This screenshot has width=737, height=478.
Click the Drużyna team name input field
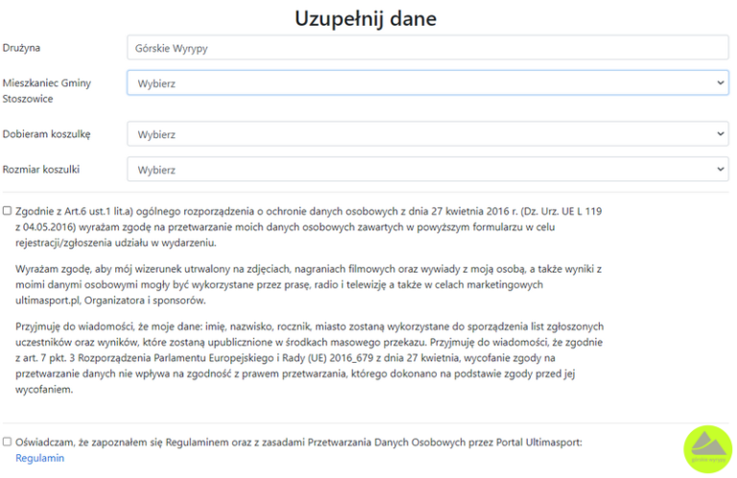tap(427, 48)
